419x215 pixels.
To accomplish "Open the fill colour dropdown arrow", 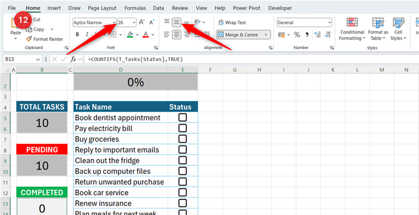I will [137, 34].
